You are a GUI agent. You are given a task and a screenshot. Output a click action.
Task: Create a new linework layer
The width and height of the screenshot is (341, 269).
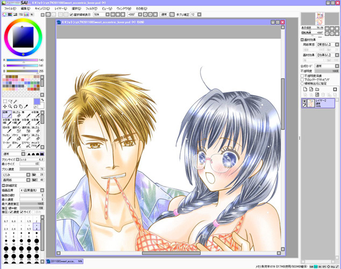click(311, 89)
